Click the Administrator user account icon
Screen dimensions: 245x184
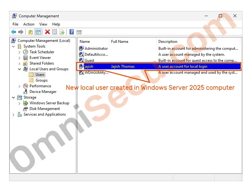tap(82, 49)
